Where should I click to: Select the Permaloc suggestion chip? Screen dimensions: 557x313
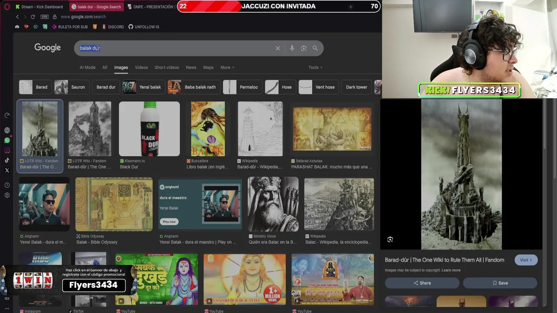click(x=242, y=87)
